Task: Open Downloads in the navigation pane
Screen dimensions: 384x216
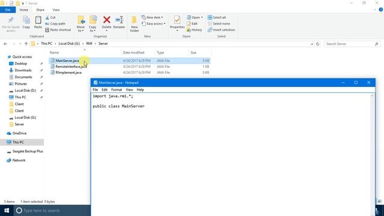Action: coord(23,70)
